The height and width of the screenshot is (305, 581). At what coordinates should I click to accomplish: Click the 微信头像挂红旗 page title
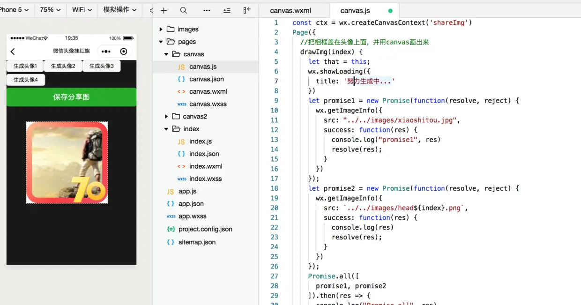click(71, 51)
